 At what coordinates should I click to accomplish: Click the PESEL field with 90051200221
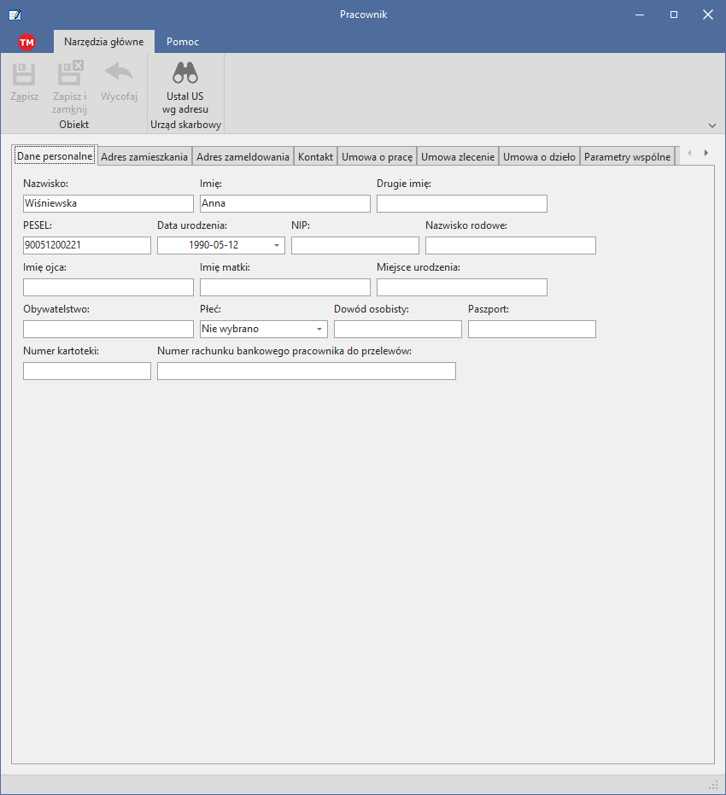(x=87, y=245)
